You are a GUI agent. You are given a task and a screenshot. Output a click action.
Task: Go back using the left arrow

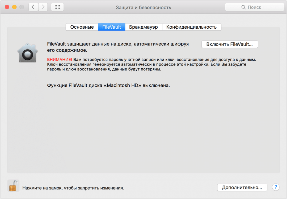[x=33, y=7]
